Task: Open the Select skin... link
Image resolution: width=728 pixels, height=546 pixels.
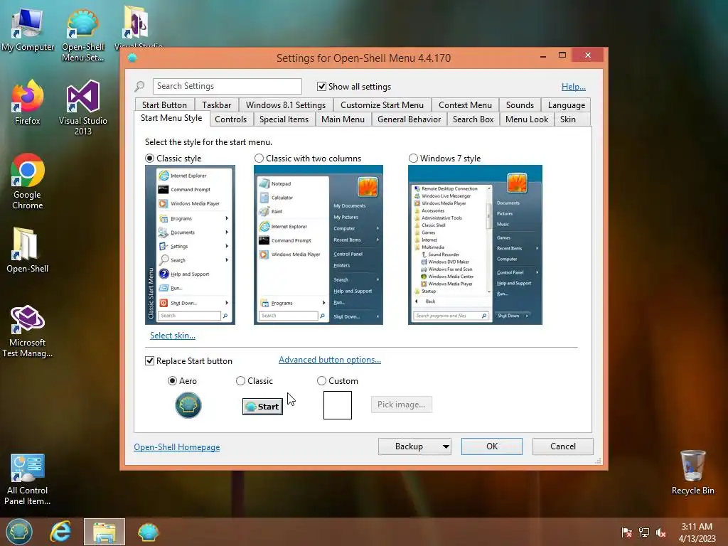Action: (x=173, y=336)
